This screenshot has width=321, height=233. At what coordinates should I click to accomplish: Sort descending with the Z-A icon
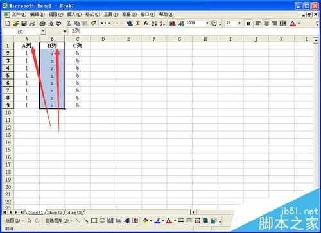click(162, 23)
